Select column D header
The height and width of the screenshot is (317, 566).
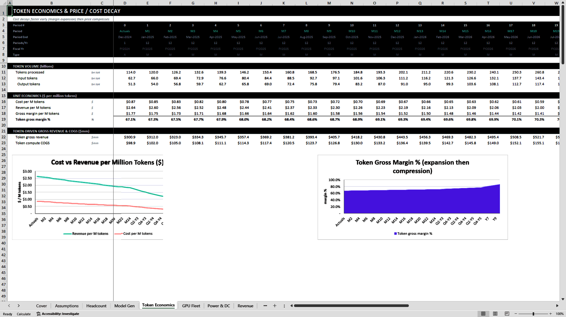(x=125, y=3)
